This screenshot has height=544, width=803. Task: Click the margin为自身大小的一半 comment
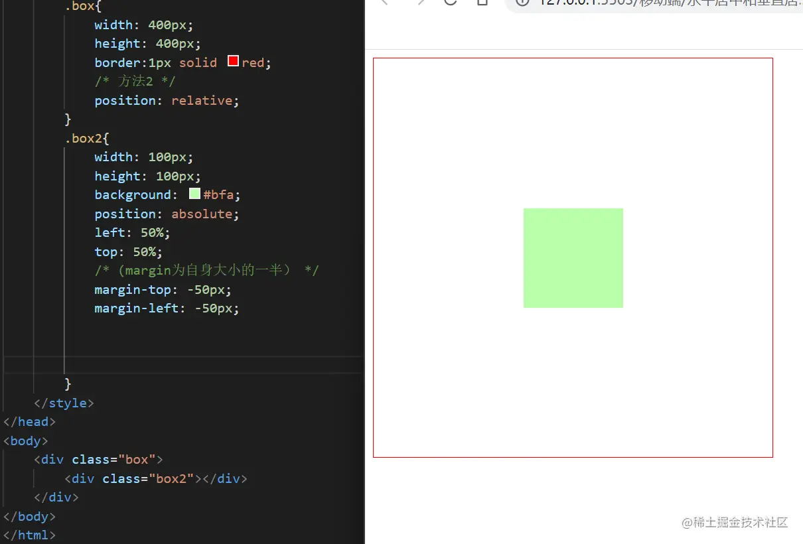(207, 270)
